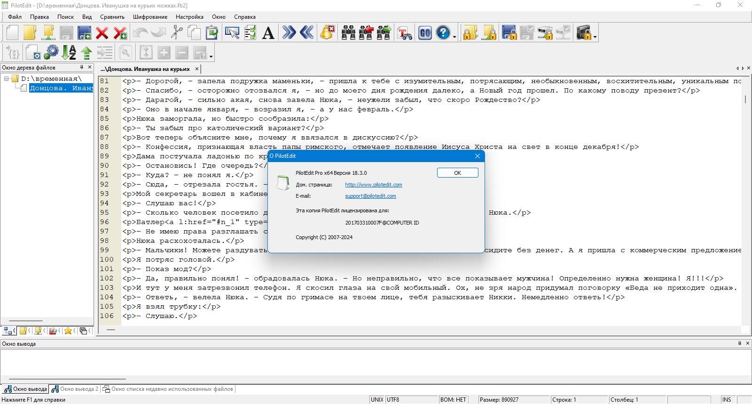The width and height of the screenshot is (752, 404).
Task: Open dropdown arrow next to Help icon
Action: point(454,37)
